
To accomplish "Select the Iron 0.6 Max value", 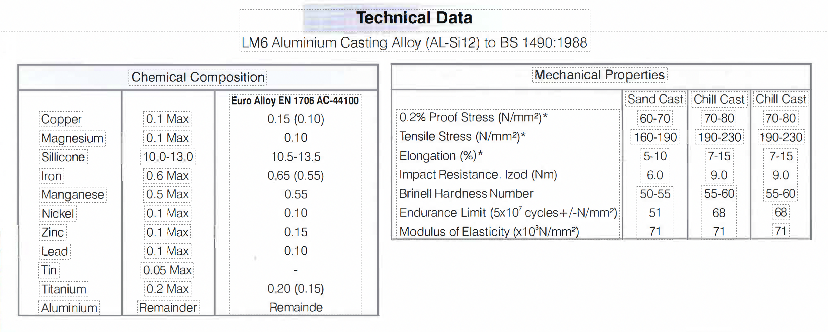I will coord(167,176).
